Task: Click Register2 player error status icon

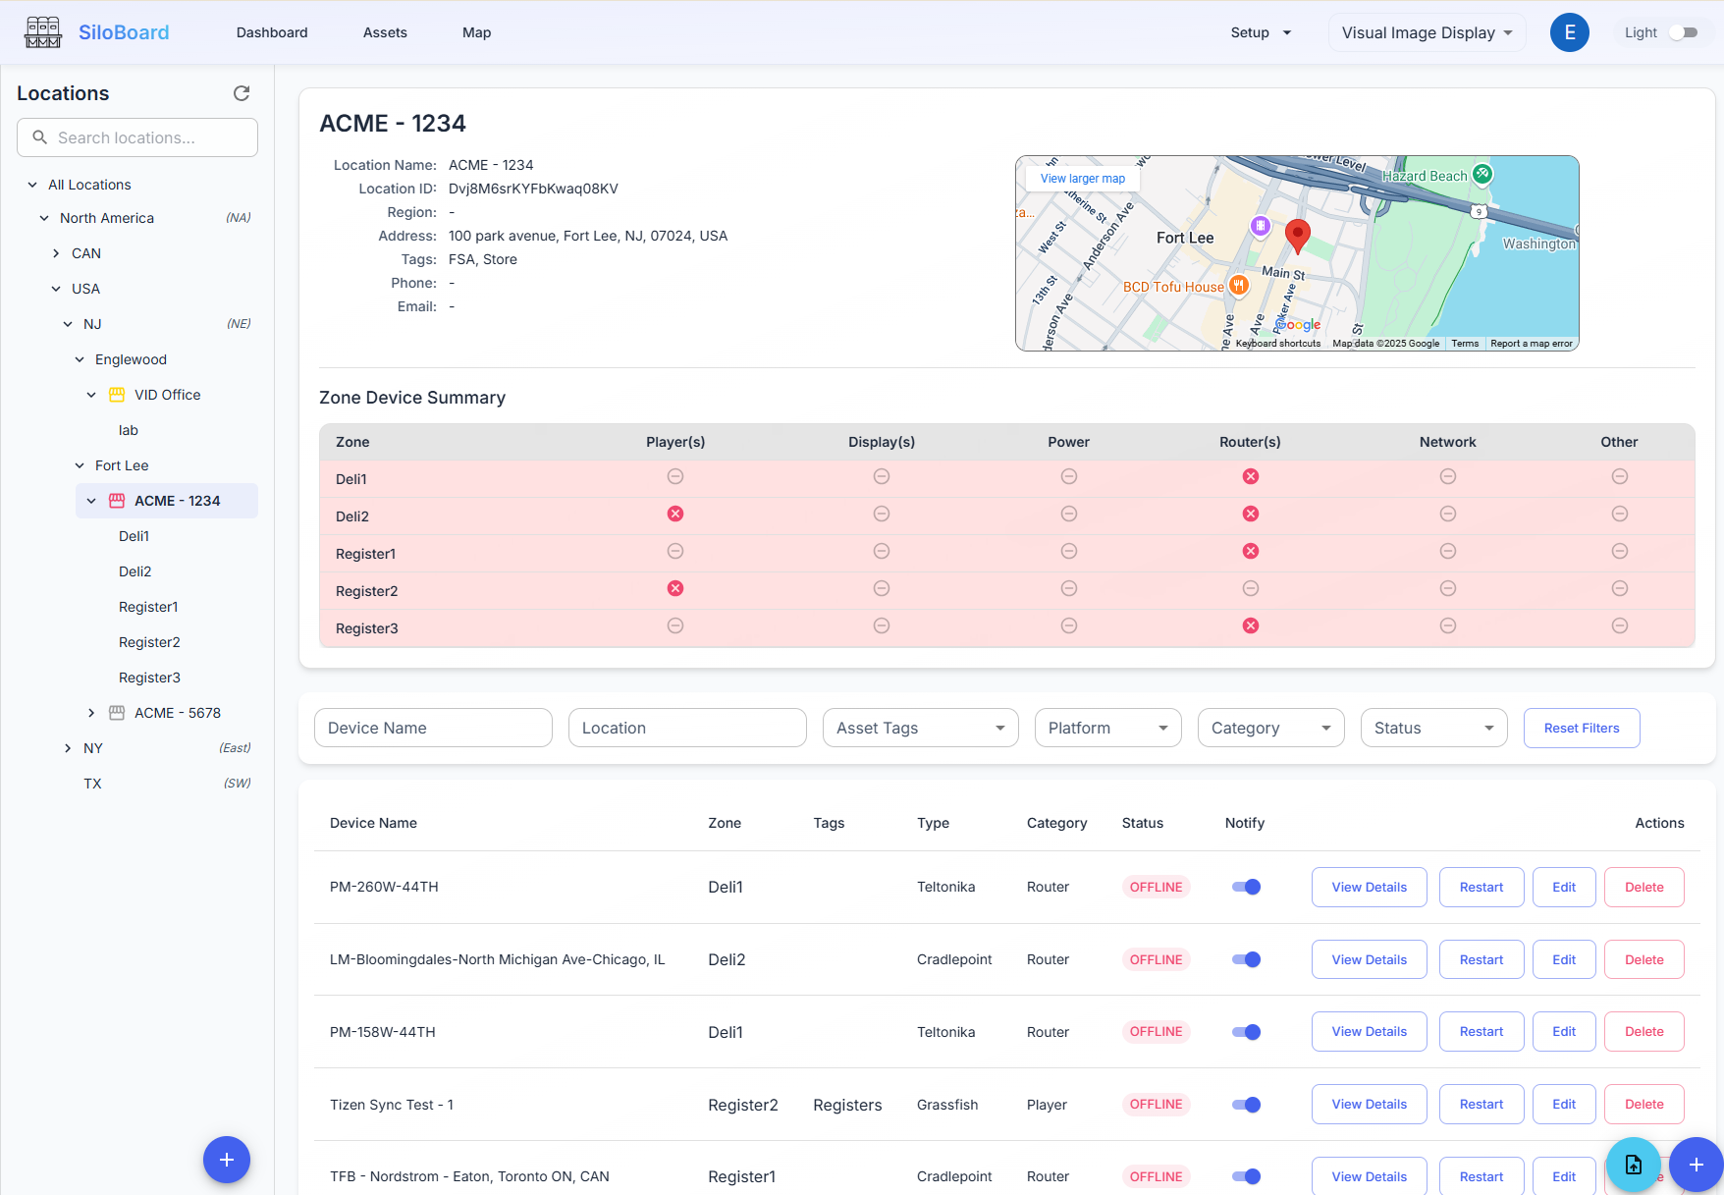Action: point(675,588)
